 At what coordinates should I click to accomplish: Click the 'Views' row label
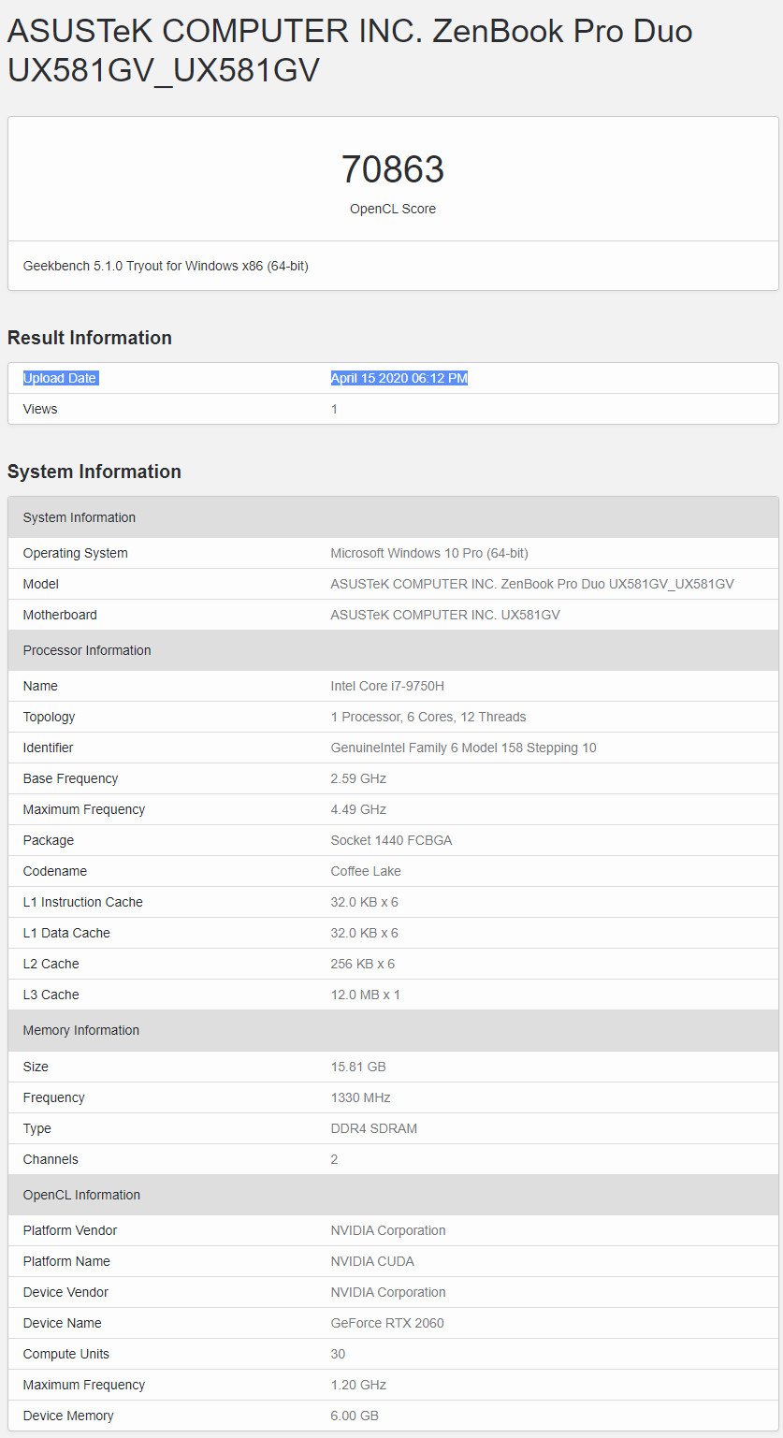(40, 409)
